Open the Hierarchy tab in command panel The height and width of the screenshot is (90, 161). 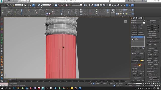click(x=136, y=18)
